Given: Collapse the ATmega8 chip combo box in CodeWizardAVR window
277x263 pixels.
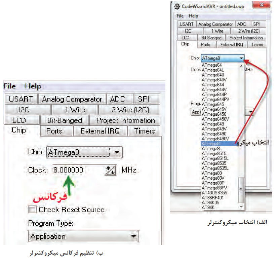Looking at the screenshot, I should coord(223,58).
